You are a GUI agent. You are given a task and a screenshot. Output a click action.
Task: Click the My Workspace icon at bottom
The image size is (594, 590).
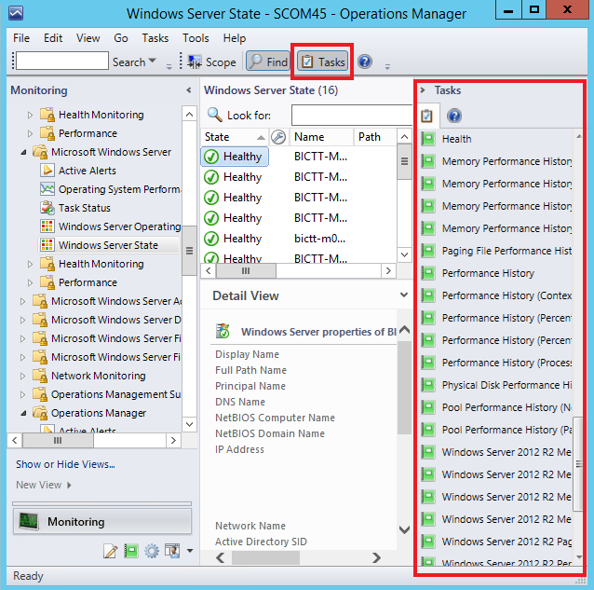coord(172,551)
